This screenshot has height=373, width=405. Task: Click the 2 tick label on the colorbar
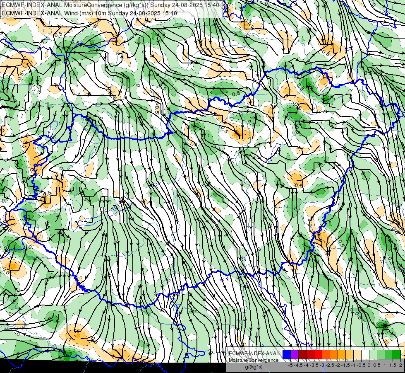(x=400, y=365)
